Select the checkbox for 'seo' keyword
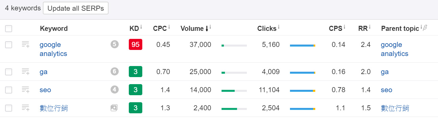The height and width of the screenshot is (121, 438). pyautogui.click(x=9, y=90)
